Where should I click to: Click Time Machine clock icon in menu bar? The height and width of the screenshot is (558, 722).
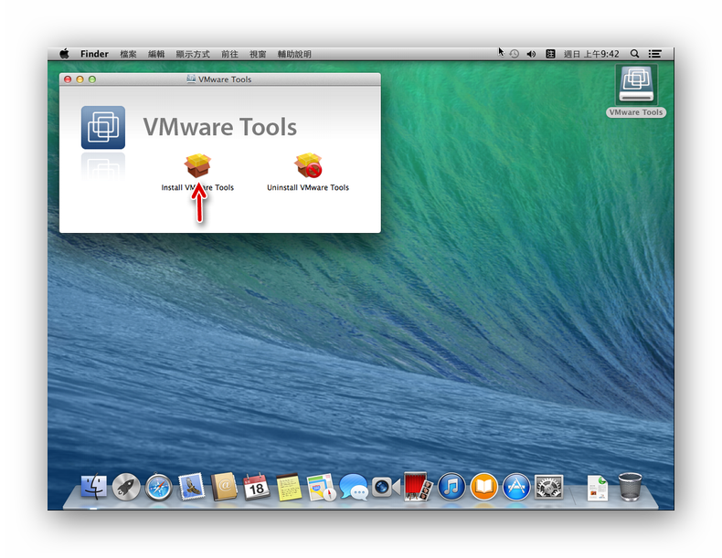tap(515, 54)
